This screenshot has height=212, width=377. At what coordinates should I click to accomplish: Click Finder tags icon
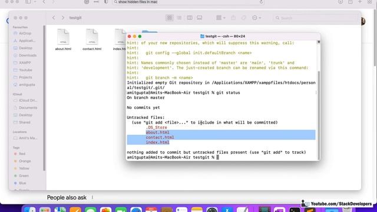coord(243,18)
